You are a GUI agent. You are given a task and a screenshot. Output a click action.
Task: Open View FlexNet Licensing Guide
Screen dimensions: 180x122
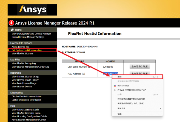click(x=26, y=113)
